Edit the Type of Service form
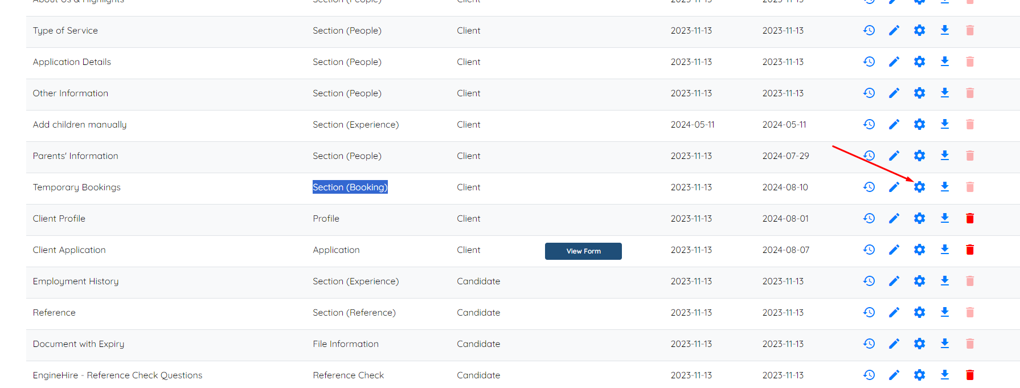Screen dimensions: 1020x388 point(894,30)
